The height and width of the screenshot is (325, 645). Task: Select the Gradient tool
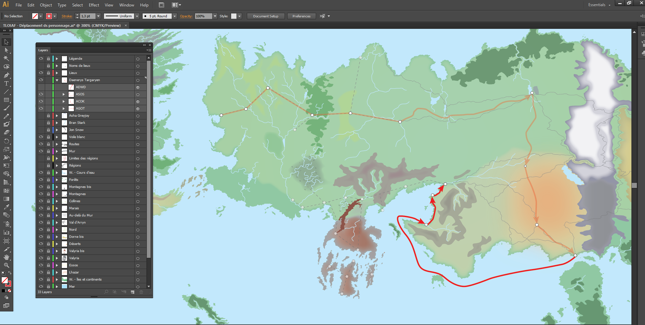click(6, 199)
